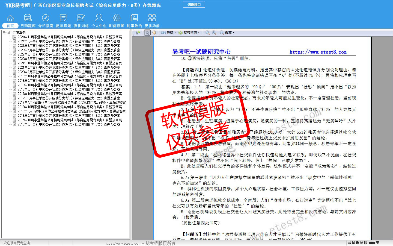Open 时事政治 news icon
Screen dimensions: 393x246
pos(134,18)
